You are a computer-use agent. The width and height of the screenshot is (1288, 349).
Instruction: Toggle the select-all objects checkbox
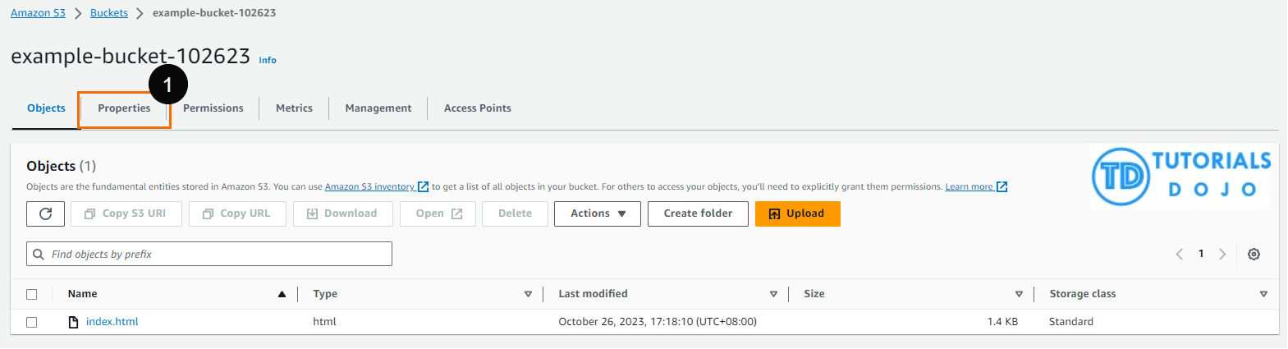click(x=32, y=294)
